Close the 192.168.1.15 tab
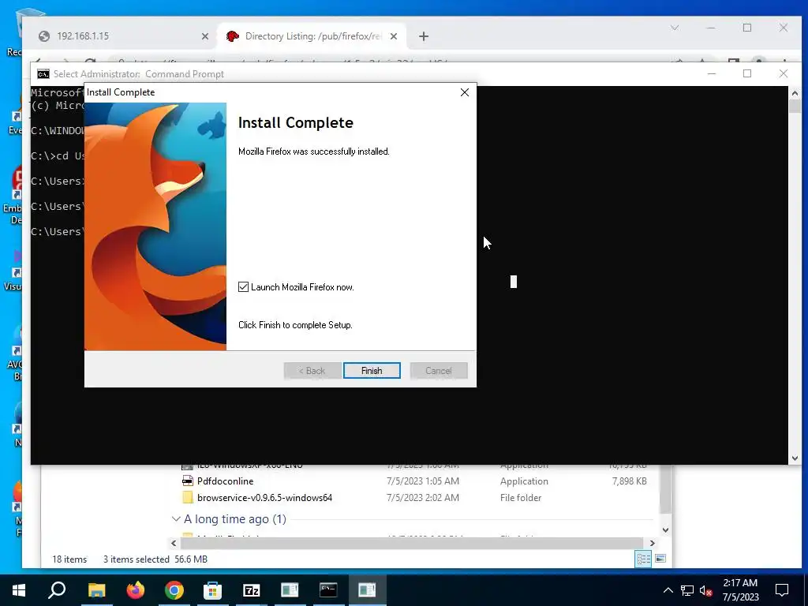 point(205,36)
